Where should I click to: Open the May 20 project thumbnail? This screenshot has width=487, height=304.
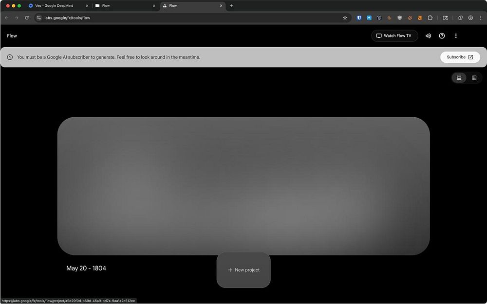tap(243, 186)
